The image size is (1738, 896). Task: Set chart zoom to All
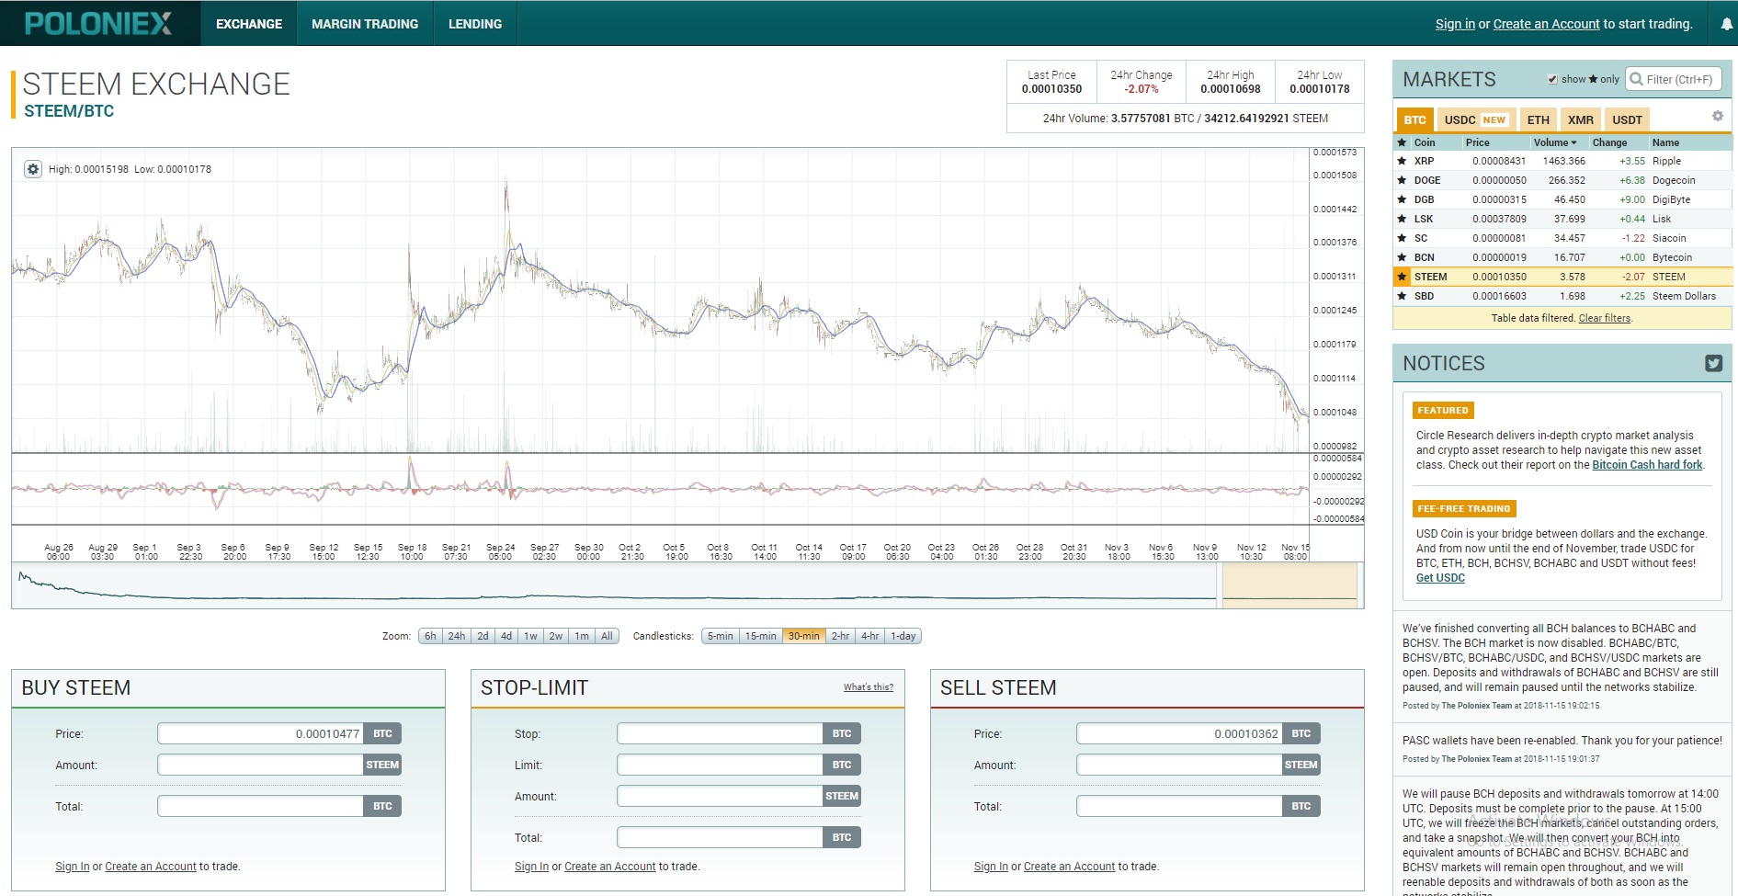click(607, 636)
